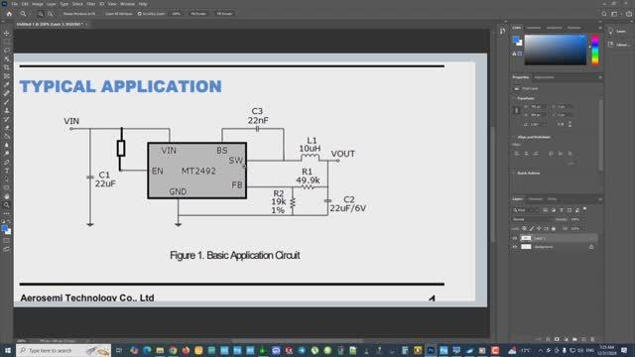This screenshot has width=635, height=357.
Task: Open the Window menu
Action: (127, 4)
